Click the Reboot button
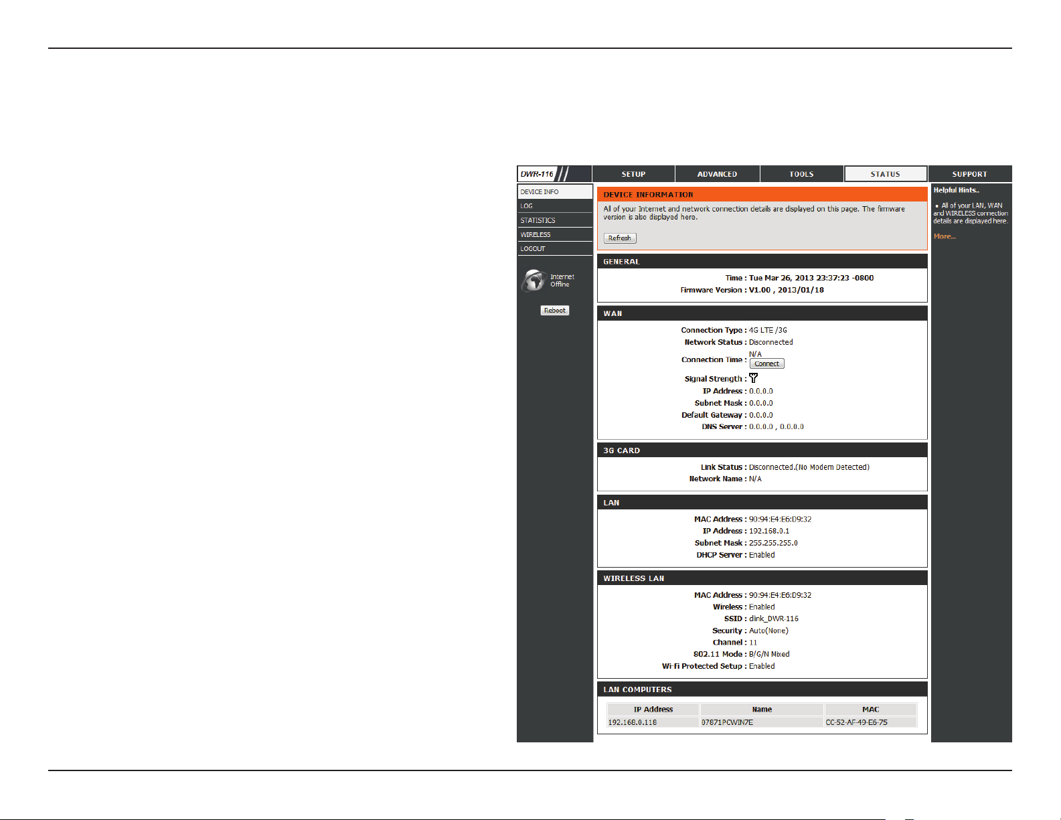Image resolution: width=1061 pixels, height=820 pixels. point(555,311)
